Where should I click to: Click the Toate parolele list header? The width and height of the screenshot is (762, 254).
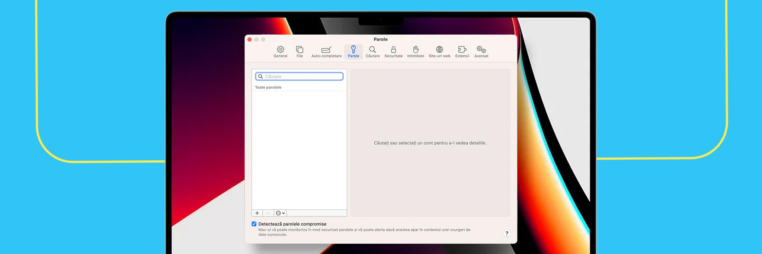click(x=268, y=87)
